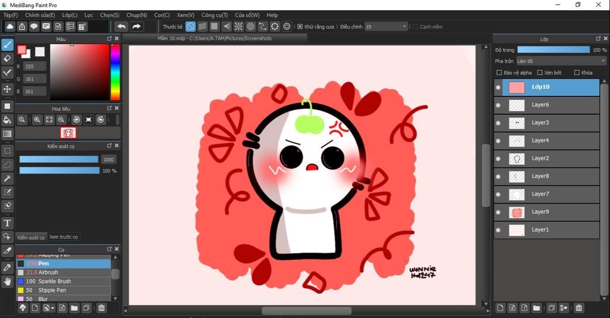Select the Hand pan tool

7,282
